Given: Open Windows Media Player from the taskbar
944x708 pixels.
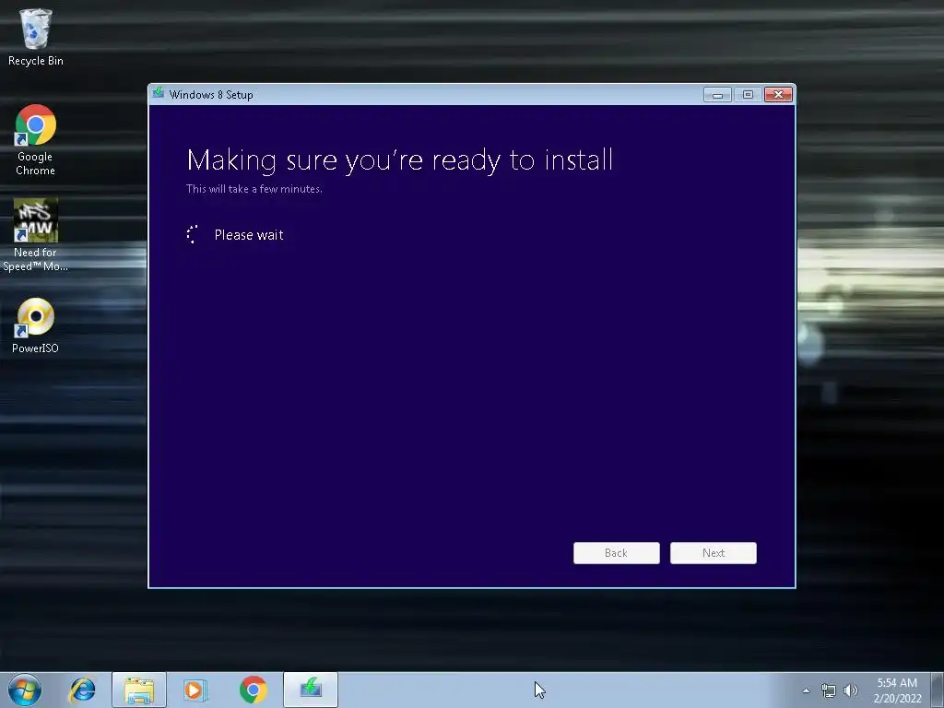Looking at the screenshot, I should point(195,690).
